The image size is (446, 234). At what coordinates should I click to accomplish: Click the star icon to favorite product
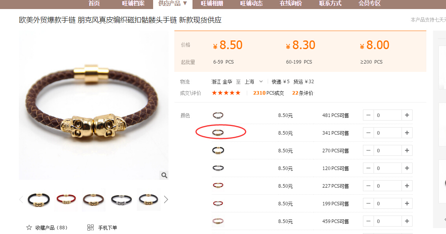[29, 227]
